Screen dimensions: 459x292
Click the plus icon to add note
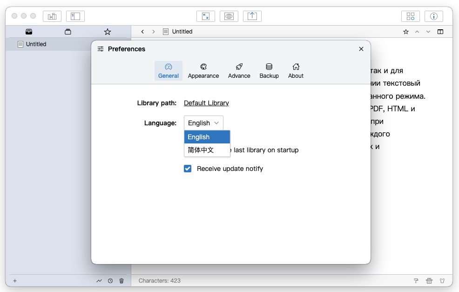click(x=15, y=281)
